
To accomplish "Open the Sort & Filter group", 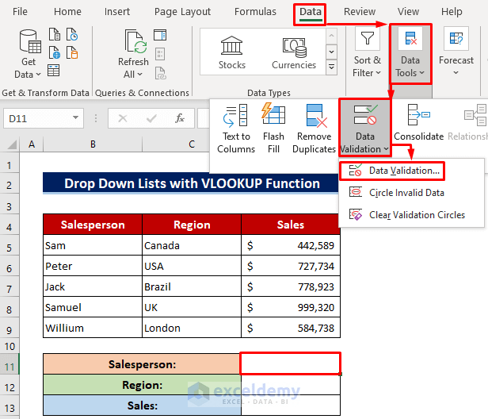I will click(368, 54).
